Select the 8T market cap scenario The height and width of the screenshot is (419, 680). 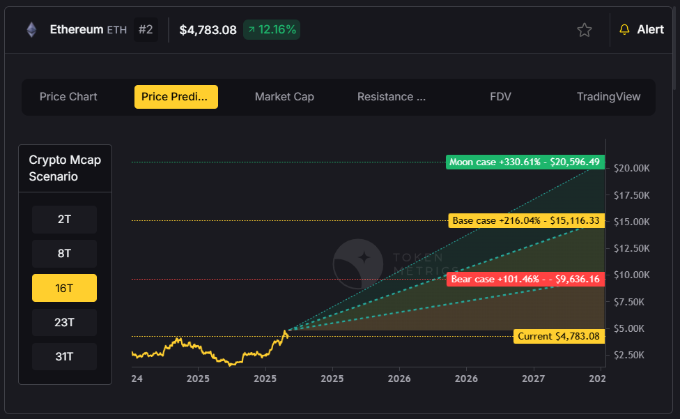tap(64, 253)
